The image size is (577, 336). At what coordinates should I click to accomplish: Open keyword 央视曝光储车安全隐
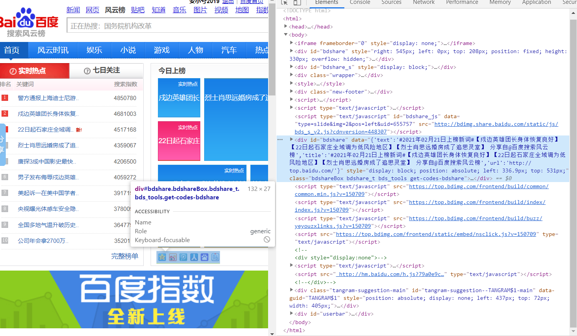click(x=48, y=209)
